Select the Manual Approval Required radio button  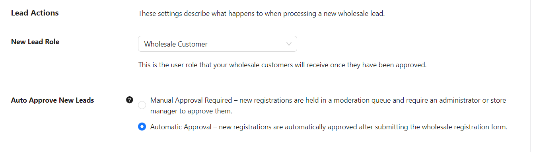pyautogui.click(x=142, y=105)
